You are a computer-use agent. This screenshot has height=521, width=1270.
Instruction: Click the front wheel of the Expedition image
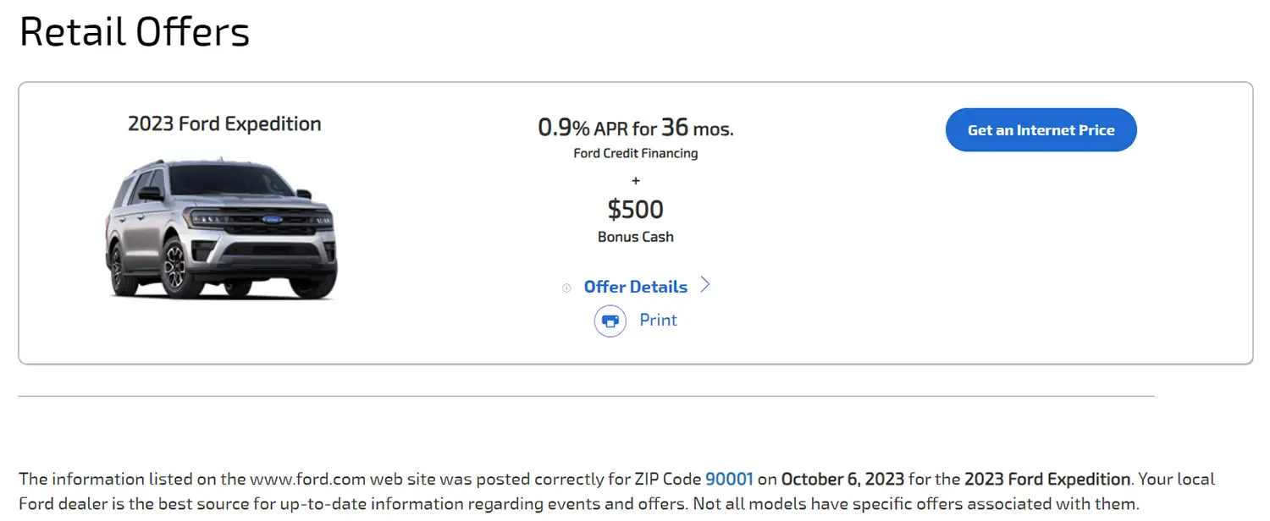click(x=176, y=266)
